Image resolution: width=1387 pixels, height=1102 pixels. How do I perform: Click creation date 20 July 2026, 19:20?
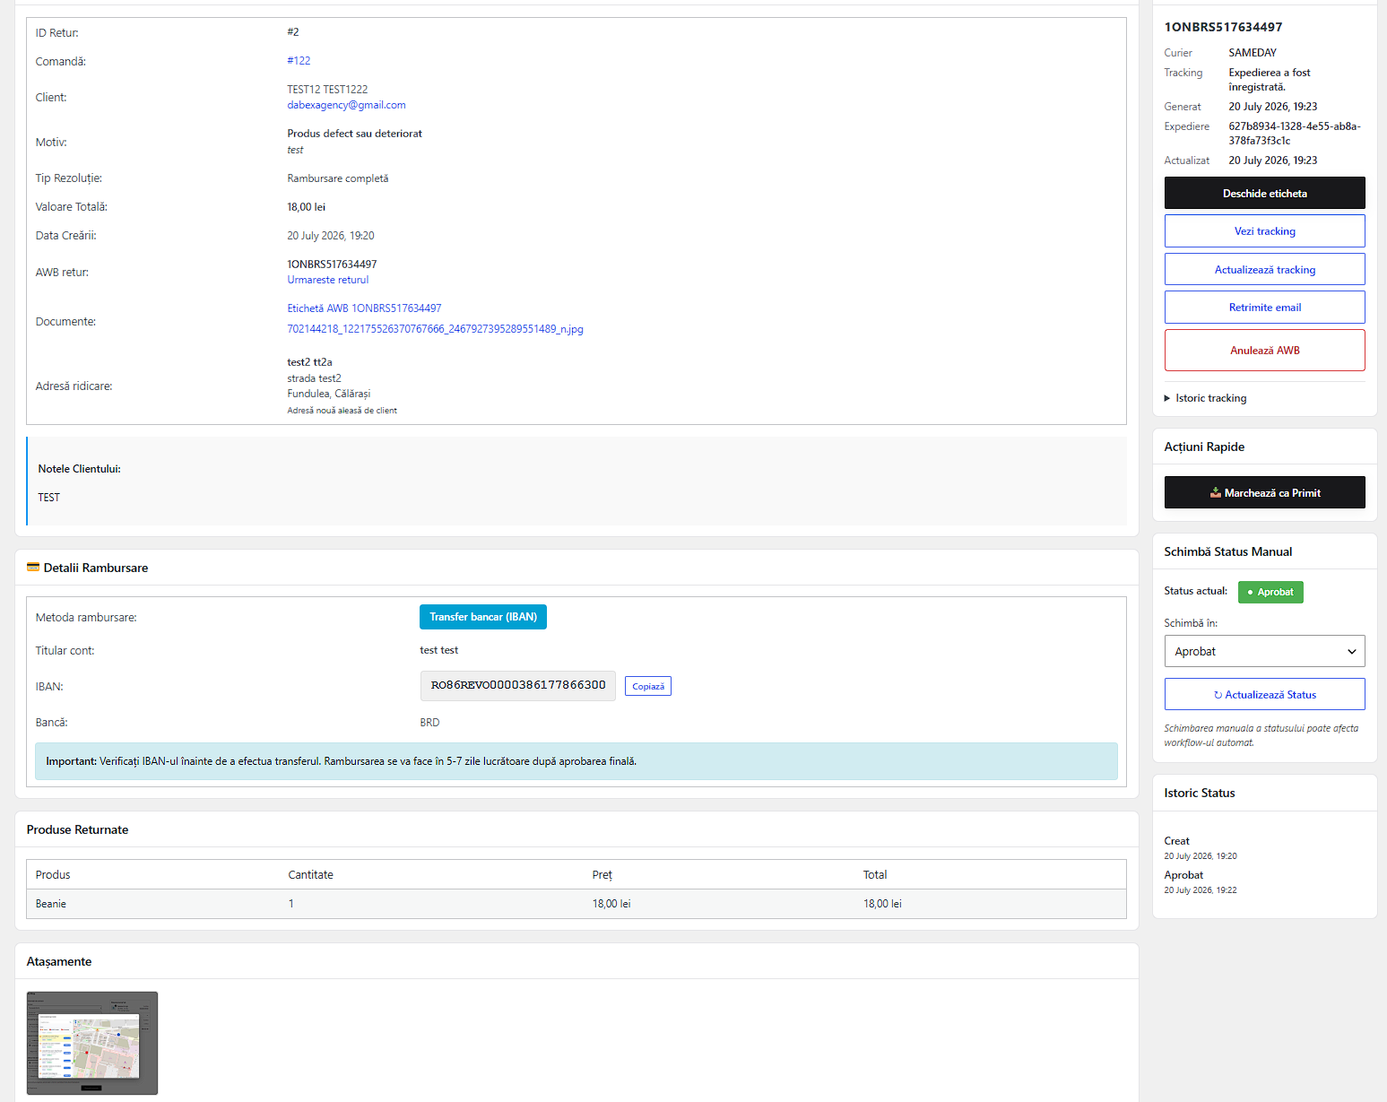coord(331,236)
